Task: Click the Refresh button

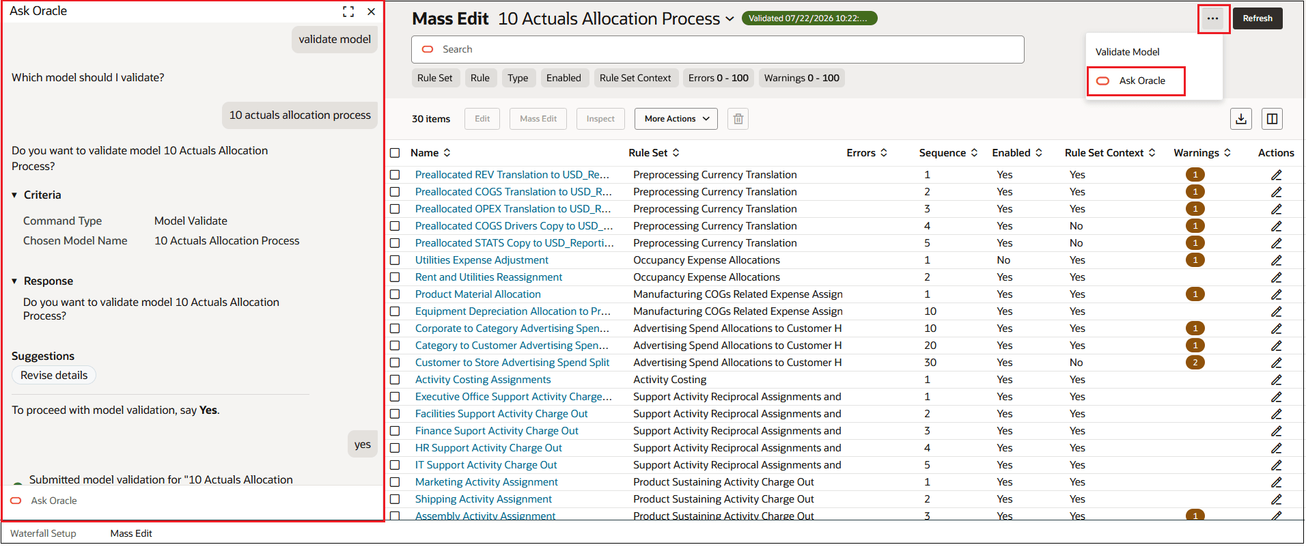Action: click(x=1258, y=18)
